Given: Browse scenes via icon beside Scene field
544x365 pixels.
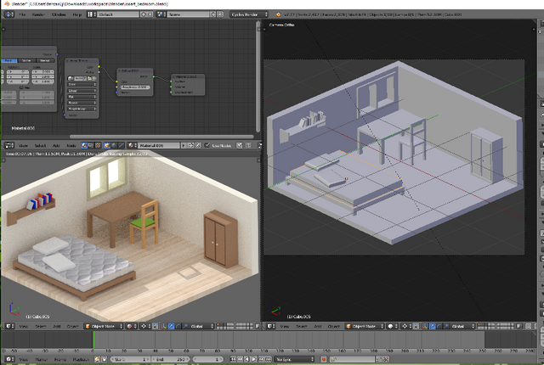Looking at the screenshot, I should [161, 14].
